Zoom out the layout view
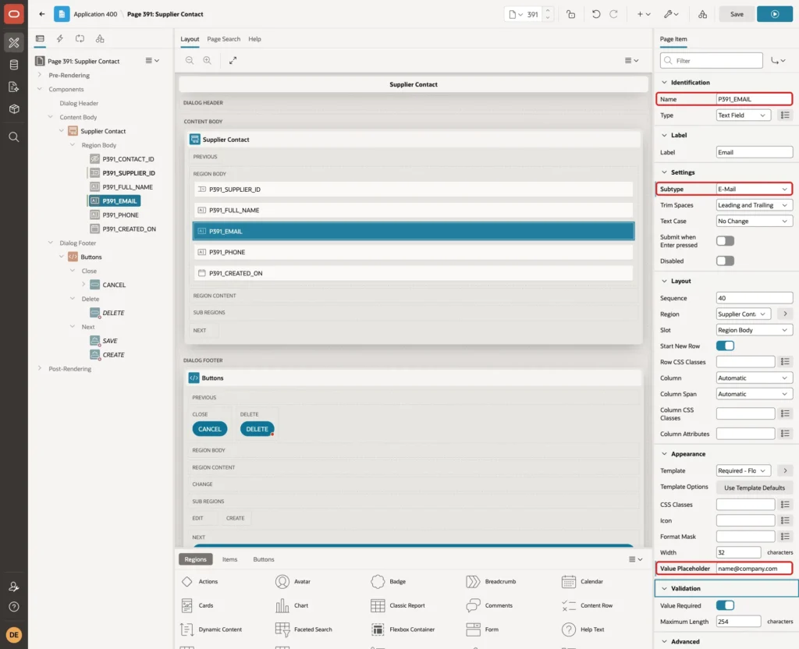The width and height of the screenshot is (799, 649). pyautogui.click(x=190, y=60)
